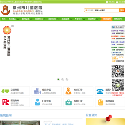Viewport: 125px width, 125px height.
Task: Open the 专科门诊 title link
Action: click(x=78, y=101)
